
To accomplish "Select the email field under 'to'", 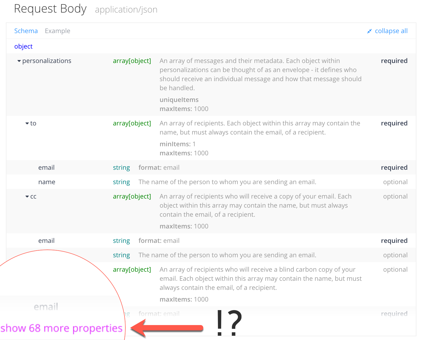I will click(46, 168).
